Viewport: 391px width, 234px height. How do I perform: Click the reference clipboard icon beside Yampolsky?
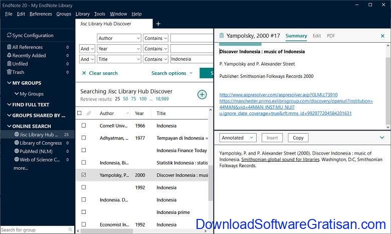[x=222, y=36]
